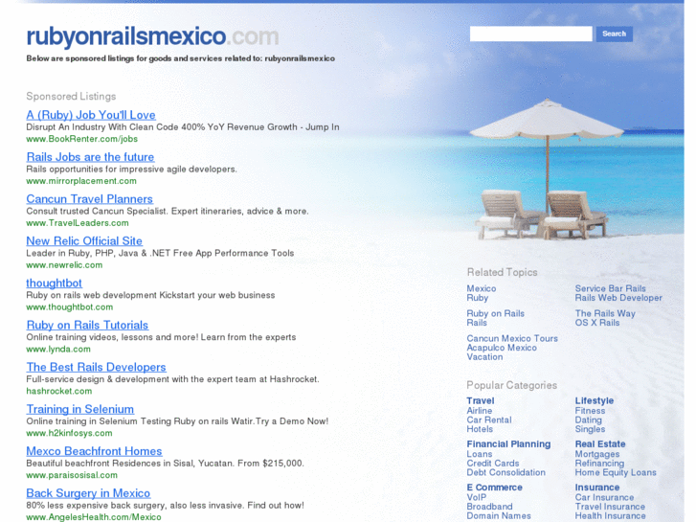696x522 pixels.
Task: Choose Car Rental under Travel
Action: coord(488,420)
